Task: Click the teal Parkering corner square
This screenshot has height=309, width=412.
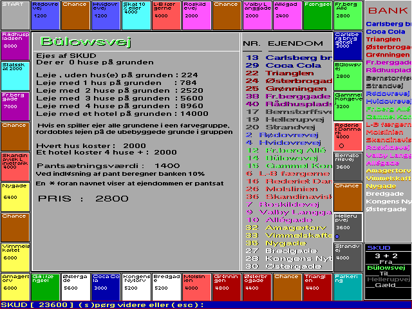Action: tap(348, 287)
